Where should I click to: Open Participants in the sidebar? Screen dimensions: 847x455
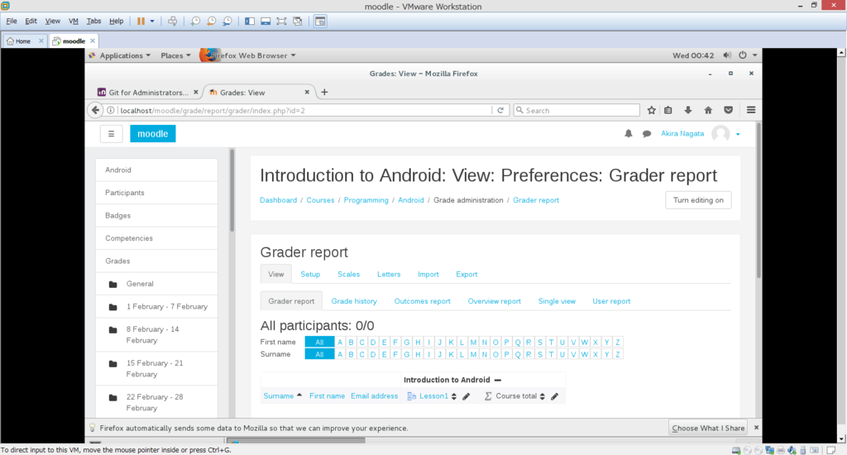156,193
